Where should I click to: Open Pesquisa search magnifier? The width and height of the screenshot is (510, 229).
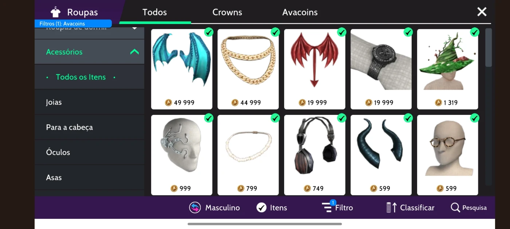tap(455, 208)
